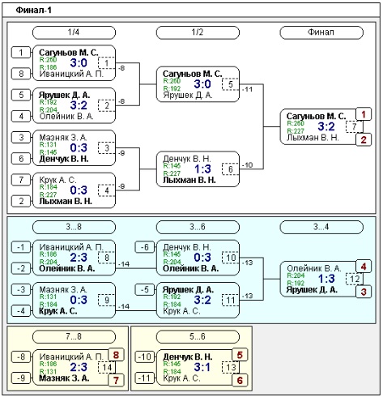Click match number 5 dashed box
The image size is (383, 397).
230,84
